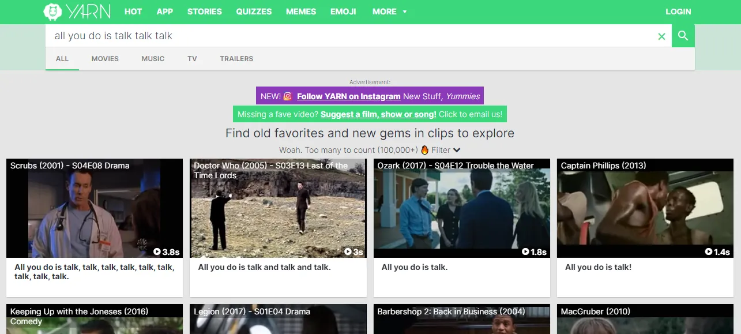Open the MEMES menu item

pyautogui.click(x=301, y=12)
